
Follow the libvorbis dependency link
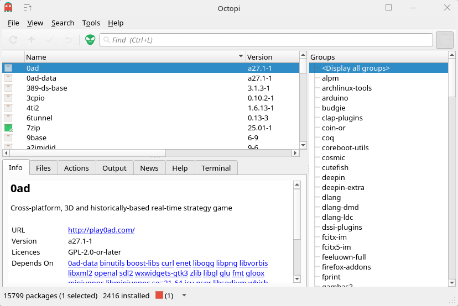[x=253, y=263]
